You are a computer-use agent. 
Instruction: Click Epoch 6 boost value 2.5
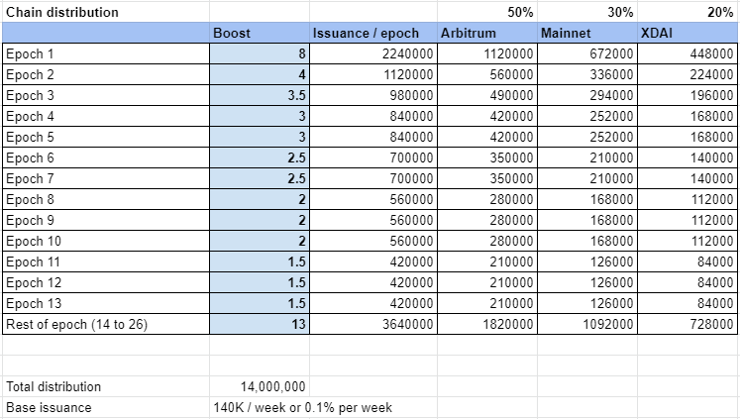click(x=260, y=157)
